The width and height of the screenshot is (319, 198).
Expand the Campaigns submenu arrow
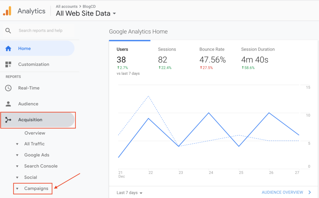[17, 189]
